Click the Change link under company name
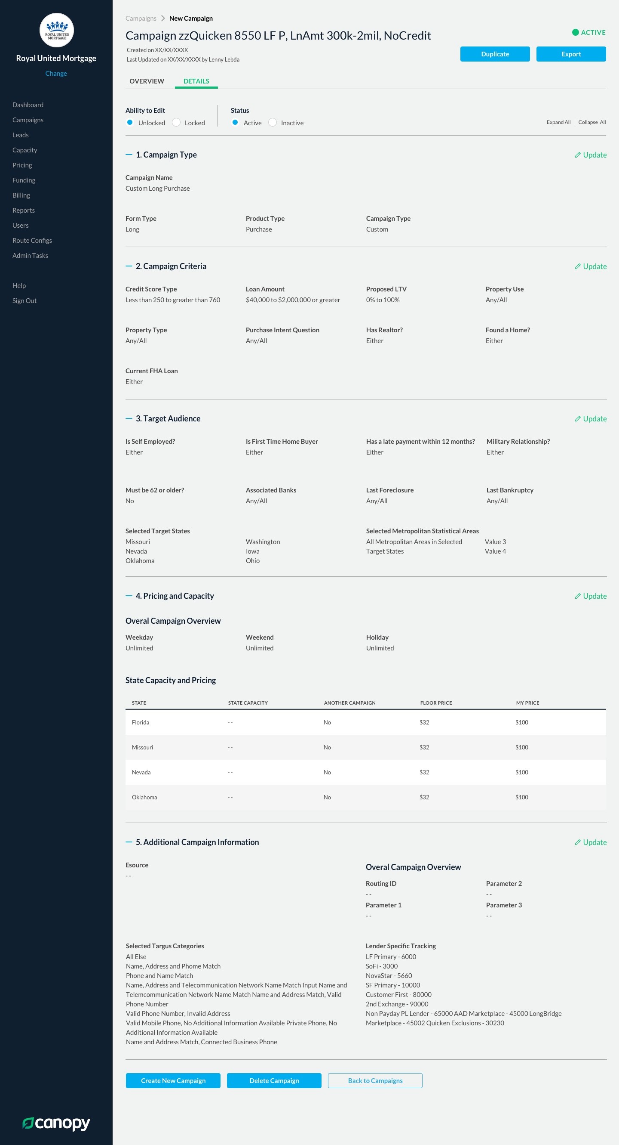This screenshot has width=619, height=1145. click(x=56, y=74)
